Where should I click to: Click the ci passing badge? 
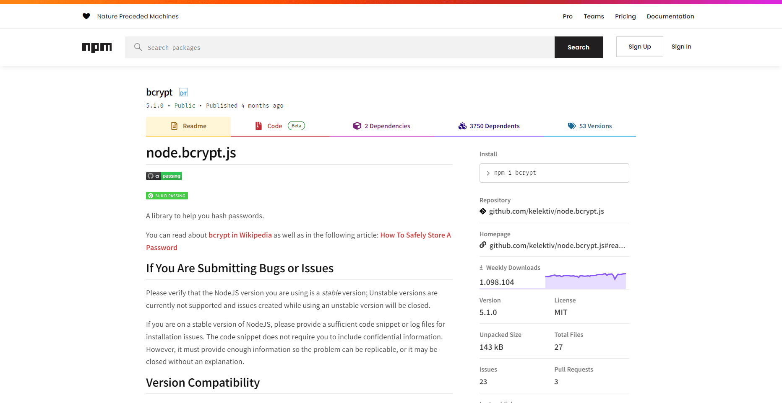[x=164, y=176]
